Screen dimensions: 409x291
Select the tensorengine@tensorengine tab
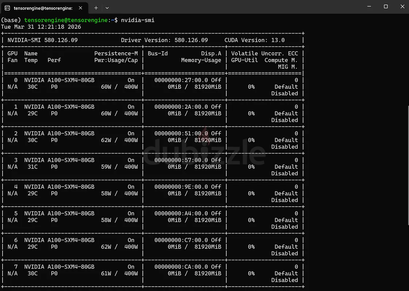43,8
